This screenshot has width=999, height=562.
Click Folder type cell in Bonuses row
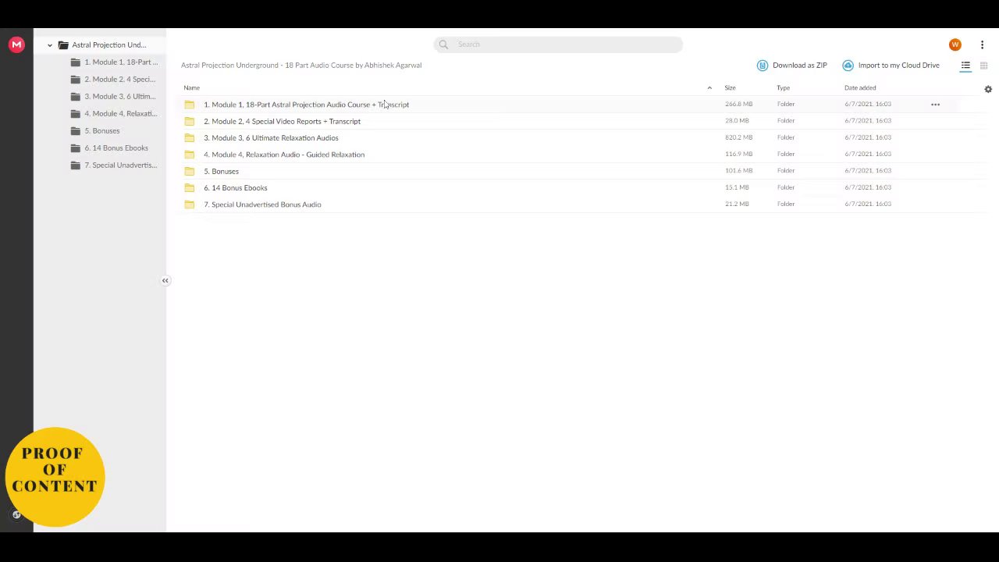tap(786, 170)
